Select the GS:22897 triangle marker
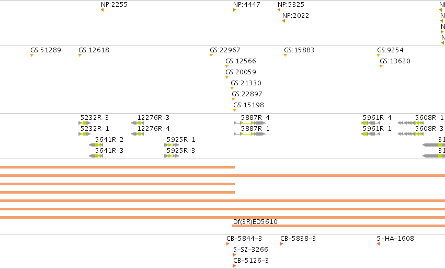Screen dimensions: 445x269 click(233, 99)
